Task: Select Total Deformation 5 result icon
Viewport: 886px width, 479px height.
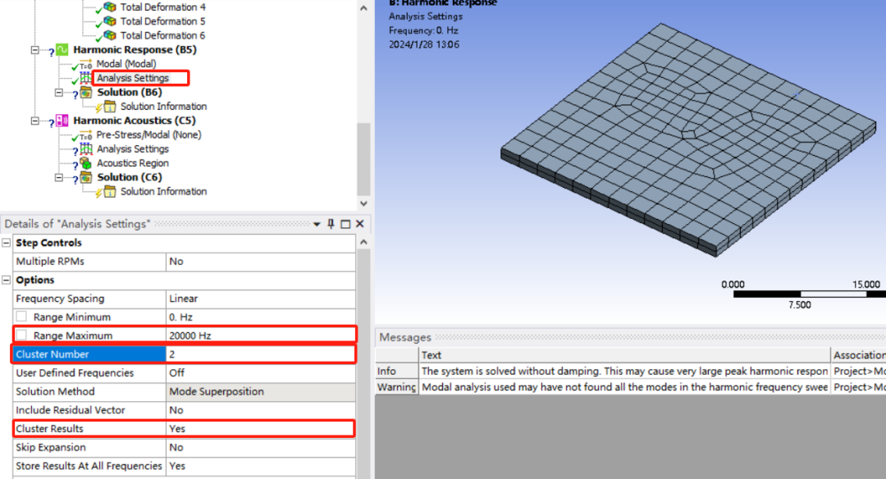Action: [110, 21]
